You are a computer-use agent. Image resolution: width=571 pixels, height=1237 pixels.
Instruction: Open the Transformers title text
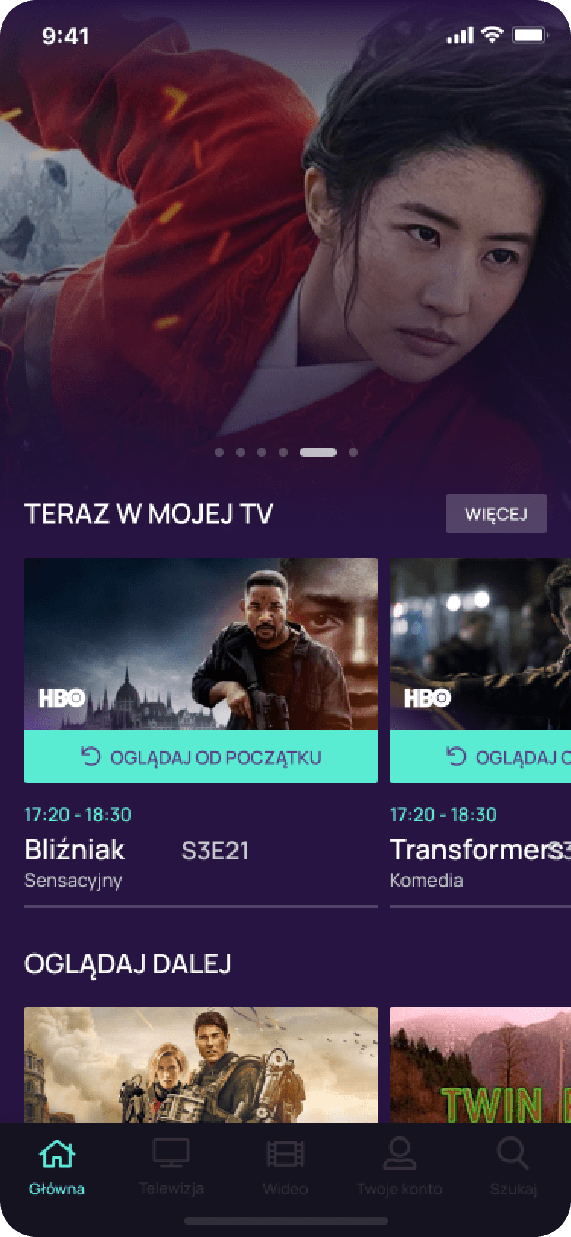click(477, 850)
